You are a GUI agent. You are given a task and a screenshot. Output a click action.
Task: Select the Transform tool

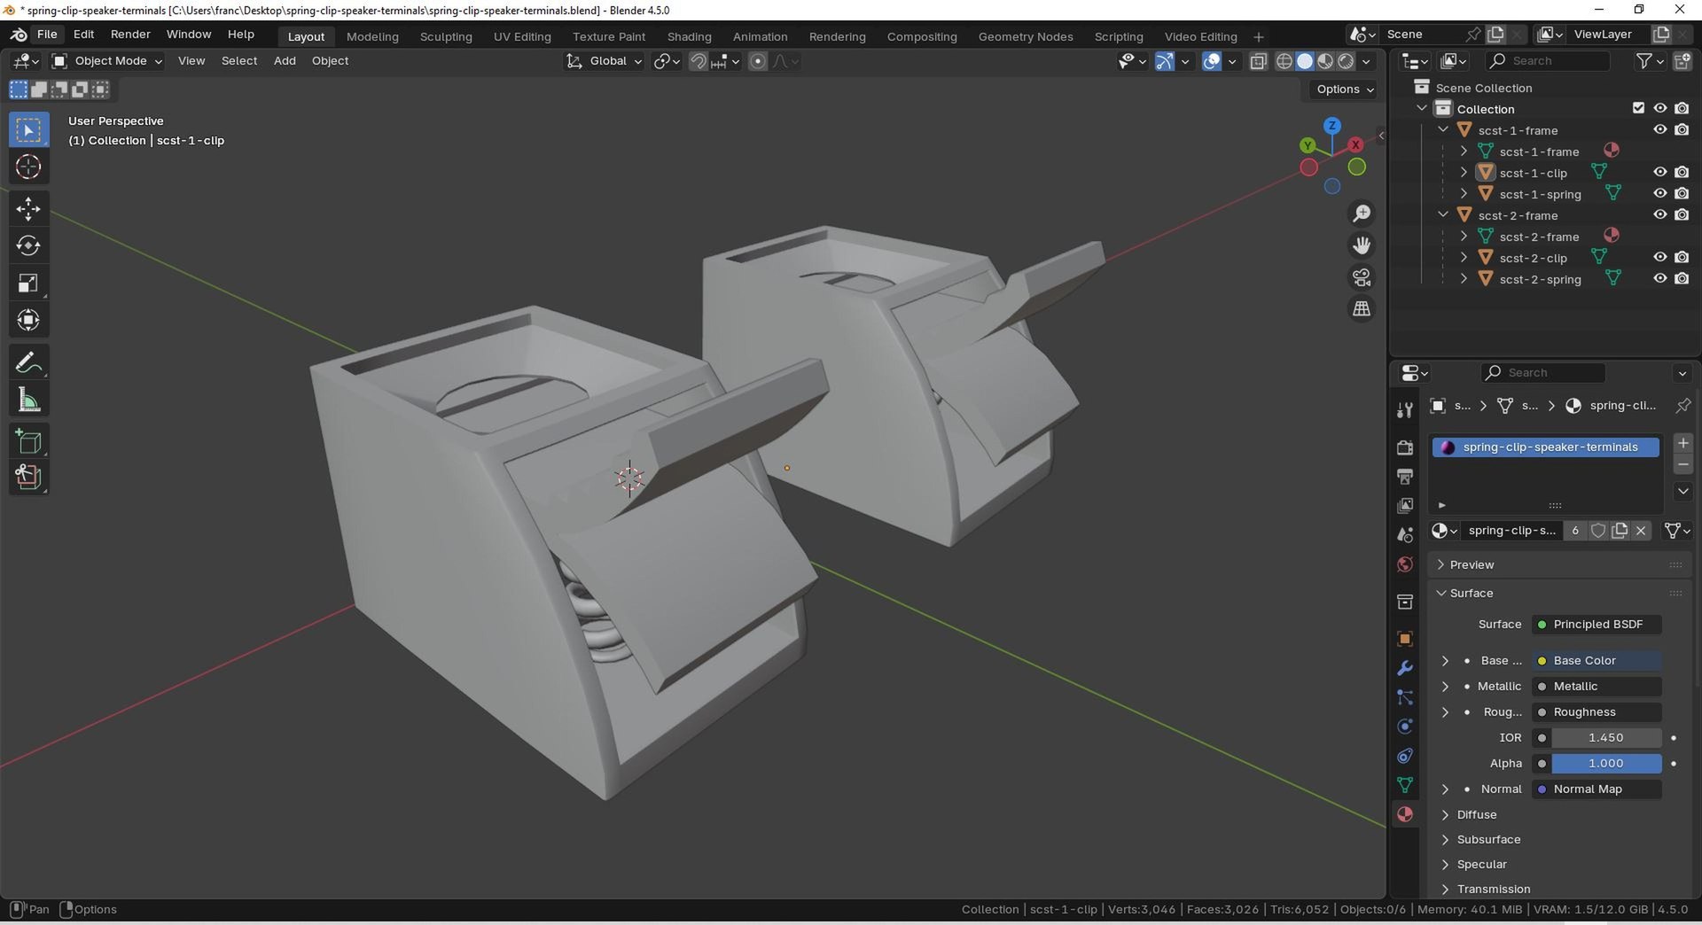[x=28, y=319]
